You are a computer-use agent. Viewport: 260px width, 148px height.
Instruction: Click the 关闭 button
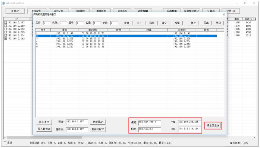click(218, 23)
